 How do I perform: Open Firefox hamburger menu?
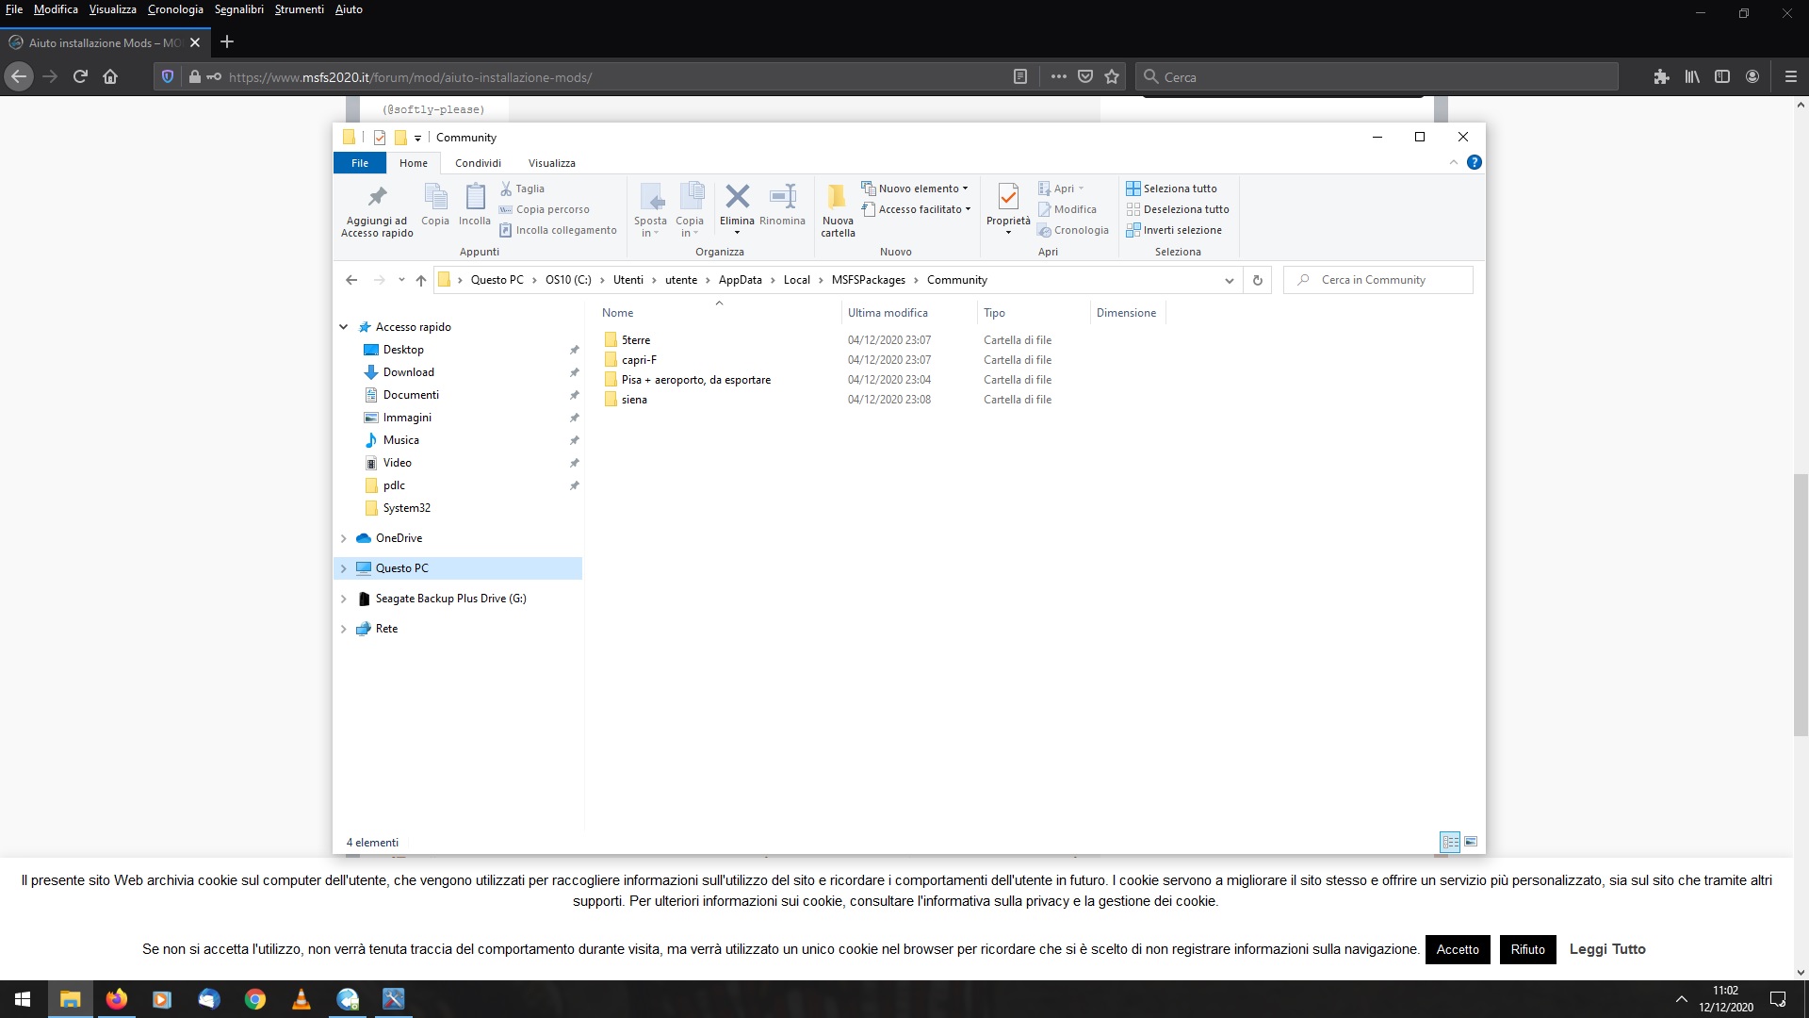pos(1791,77)
